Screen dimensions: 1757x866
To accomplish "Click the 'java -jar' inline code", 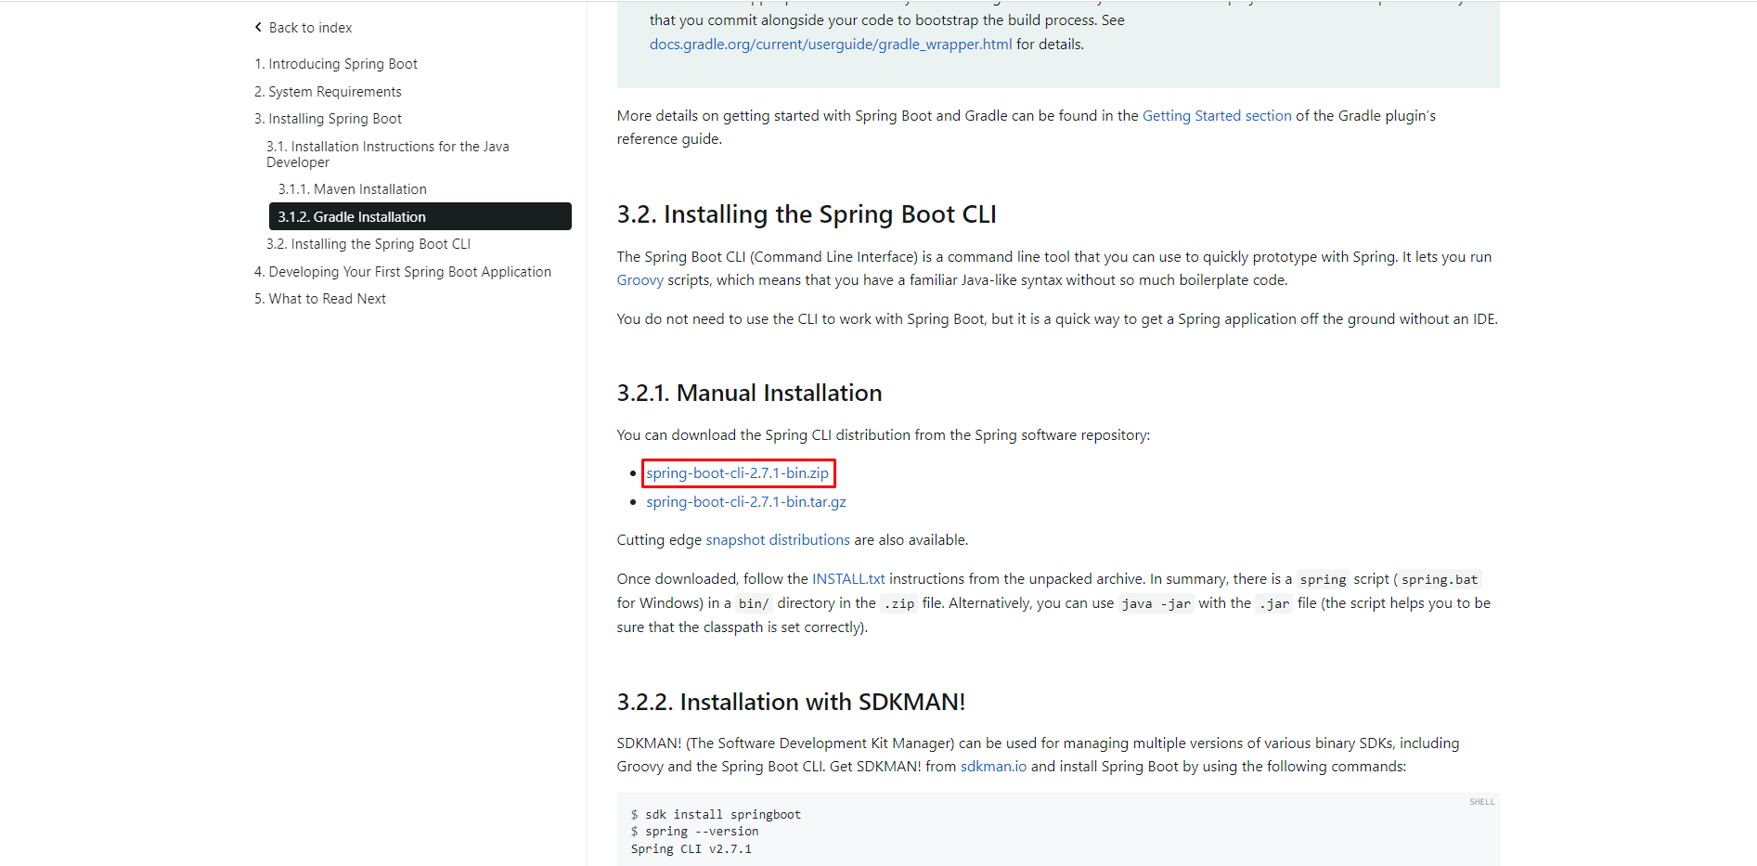I will point(1156,603).
